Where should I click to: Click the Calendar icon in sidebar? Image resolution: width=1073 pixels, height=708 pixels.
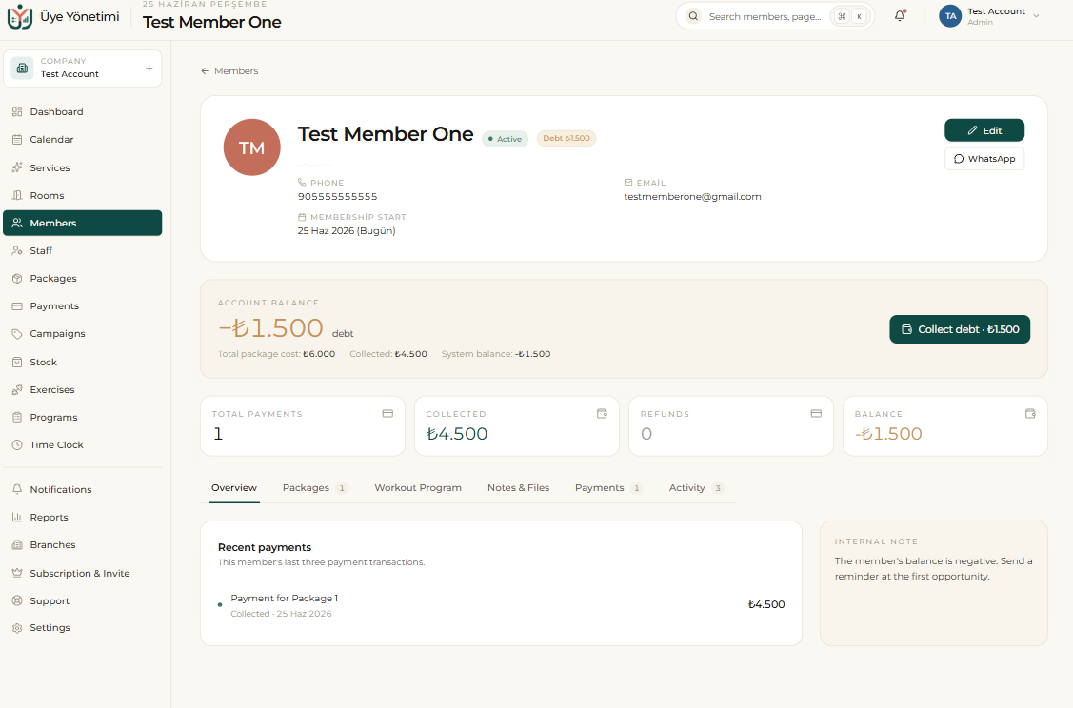click(x=17, y=140)
